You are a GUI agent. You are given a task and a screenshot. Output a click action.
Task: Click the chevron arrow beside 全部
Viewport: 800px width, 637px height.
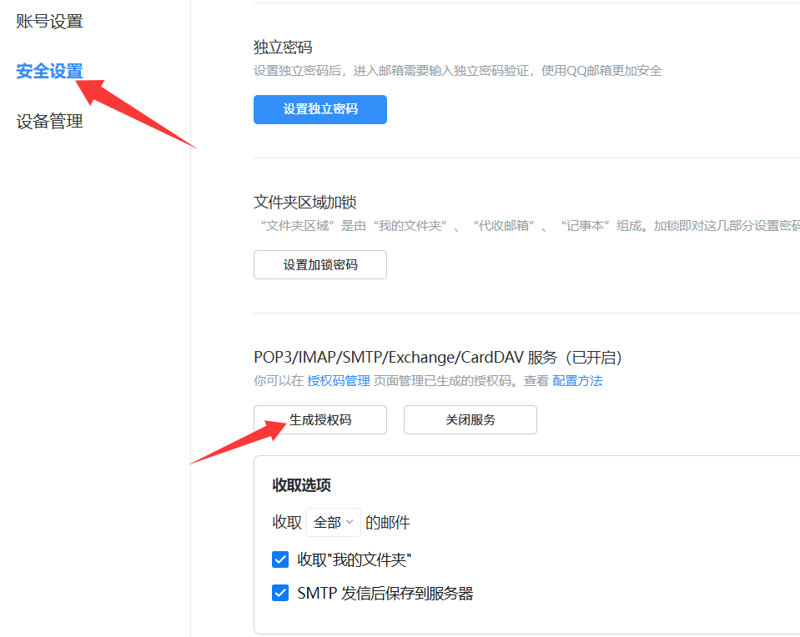[x=350, y=522]
